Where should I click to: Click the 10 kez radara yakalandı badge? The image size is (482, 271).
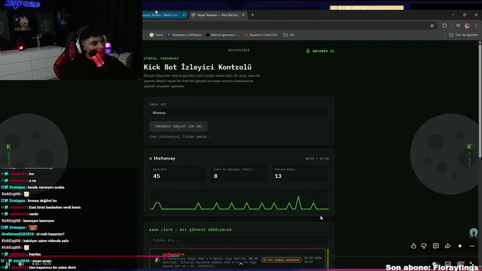282,260
